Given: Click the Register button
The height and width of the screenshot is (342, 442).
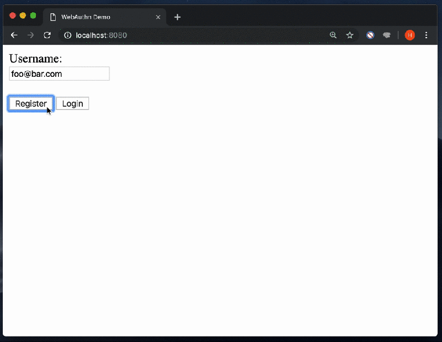Looking at the screenshot, I should tap(30, 103).
